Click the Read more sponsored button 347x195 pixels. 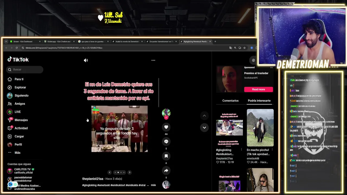259,89
